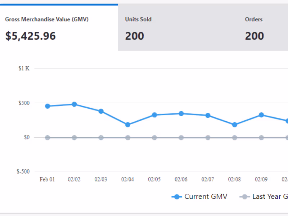Screen dimensions: 288x216
Task: Click the Last Year gray legend marker
Action: tap(244, 197)
